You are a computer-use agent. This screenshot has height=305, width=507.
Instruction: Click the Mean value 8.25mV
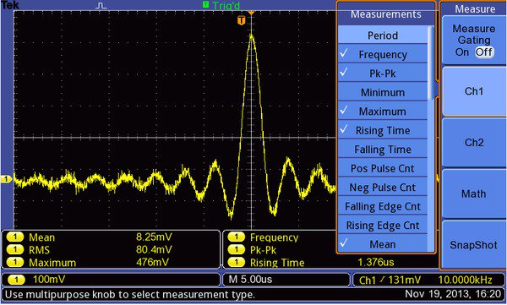(154, 237)
